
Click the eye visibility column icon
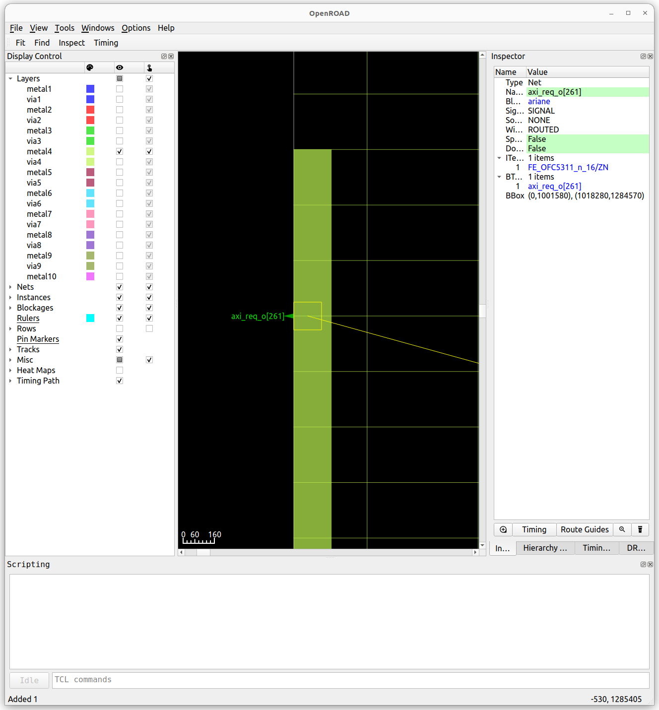point(119,67)
